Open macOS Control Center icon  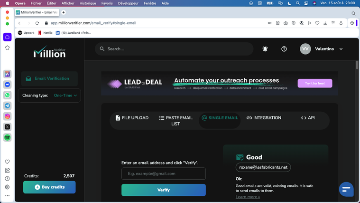click(x=306, y=3)
